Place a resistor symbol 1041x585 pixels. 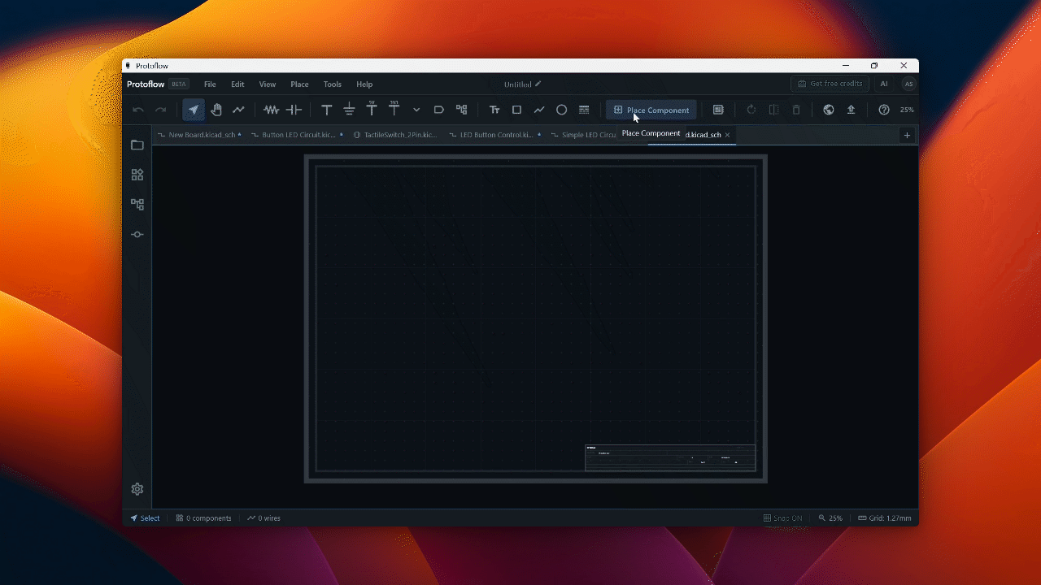click(x=272, y=110)
